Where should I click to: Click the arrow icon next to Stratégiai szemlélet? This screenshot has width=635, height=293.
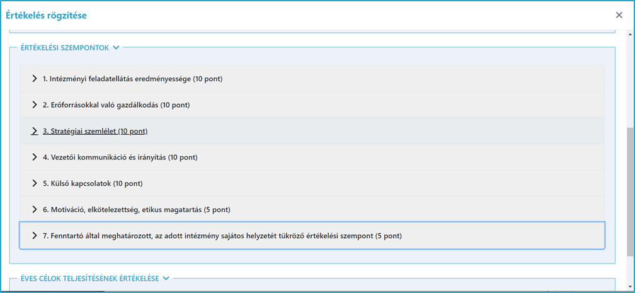[35, 131]
